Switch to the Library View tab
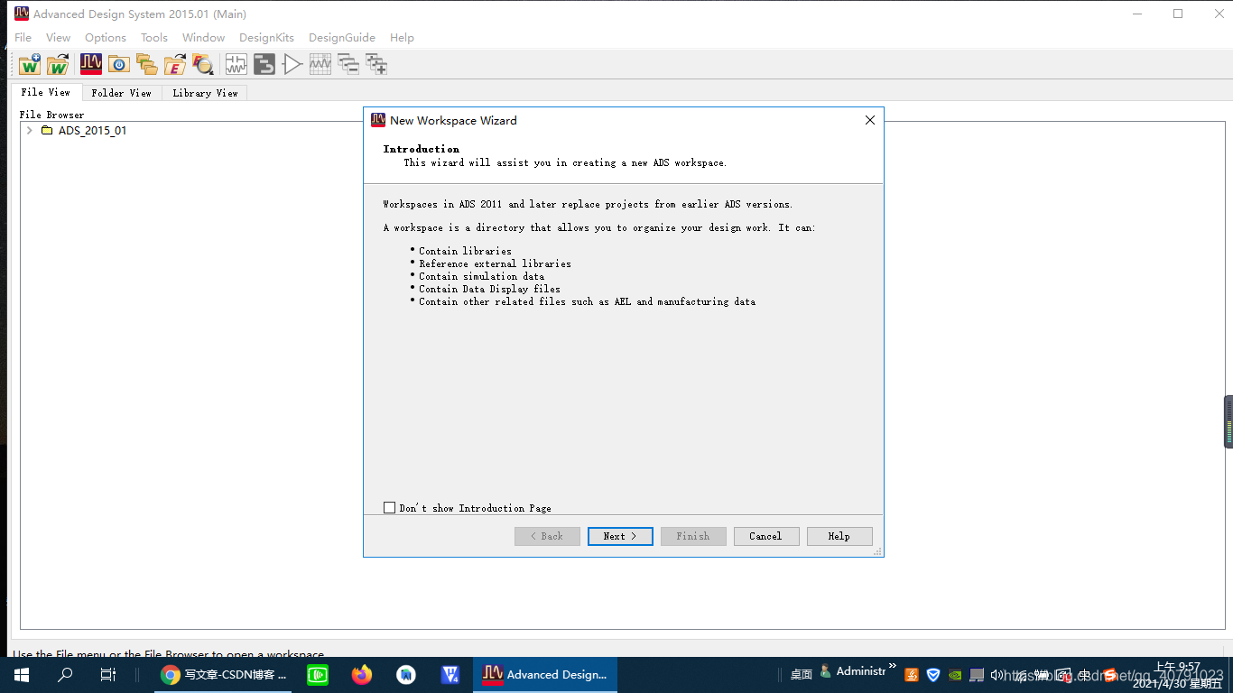 pyautogui.click(x=205, y=93)
